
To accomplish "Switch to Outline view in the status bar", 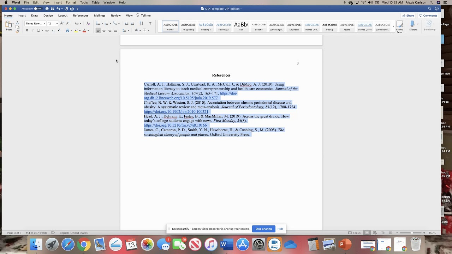I will 382,233.
